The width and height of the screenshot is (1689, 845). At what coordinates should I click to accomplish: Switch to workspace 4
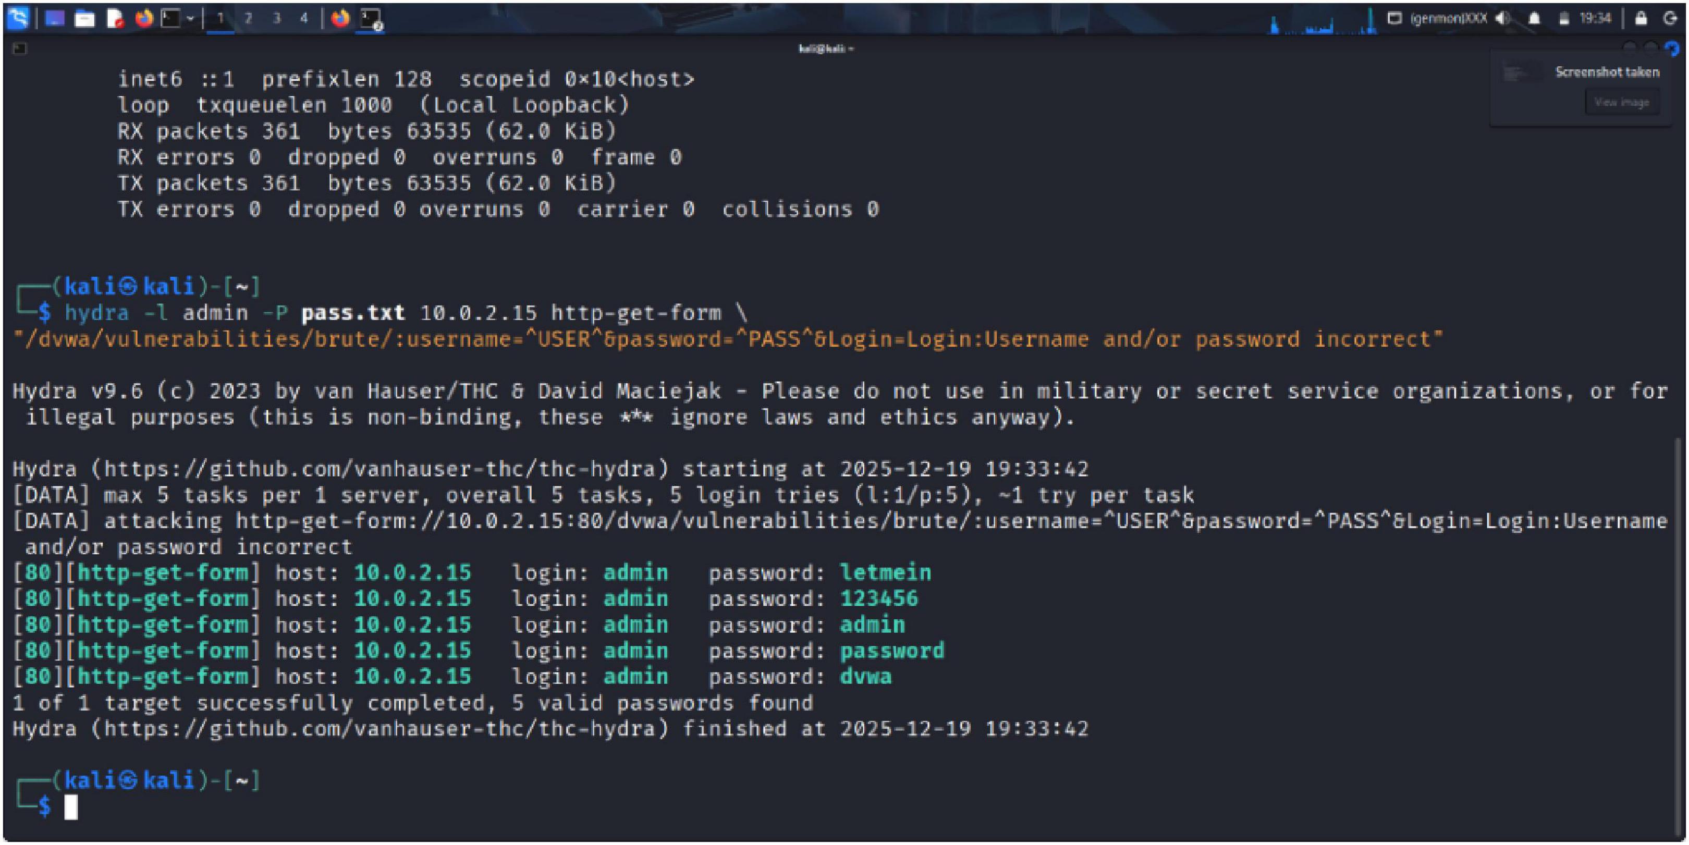(304, 18)
